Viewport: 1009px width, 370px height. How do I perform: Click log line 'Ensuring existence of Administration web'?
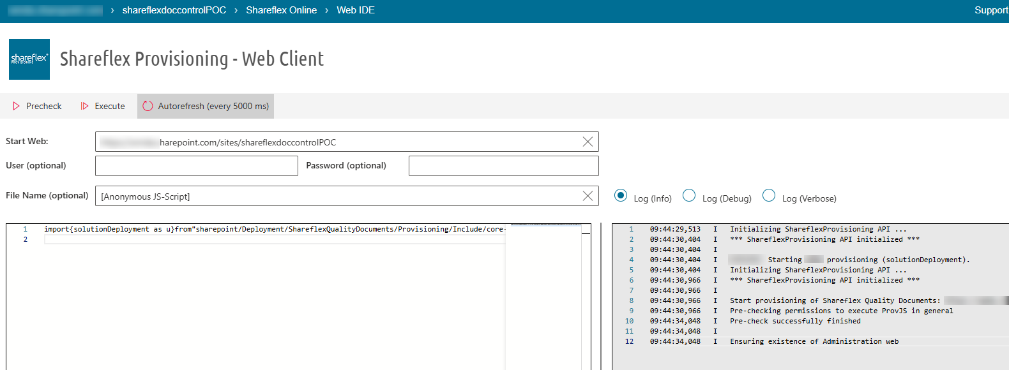coord(814,341)
